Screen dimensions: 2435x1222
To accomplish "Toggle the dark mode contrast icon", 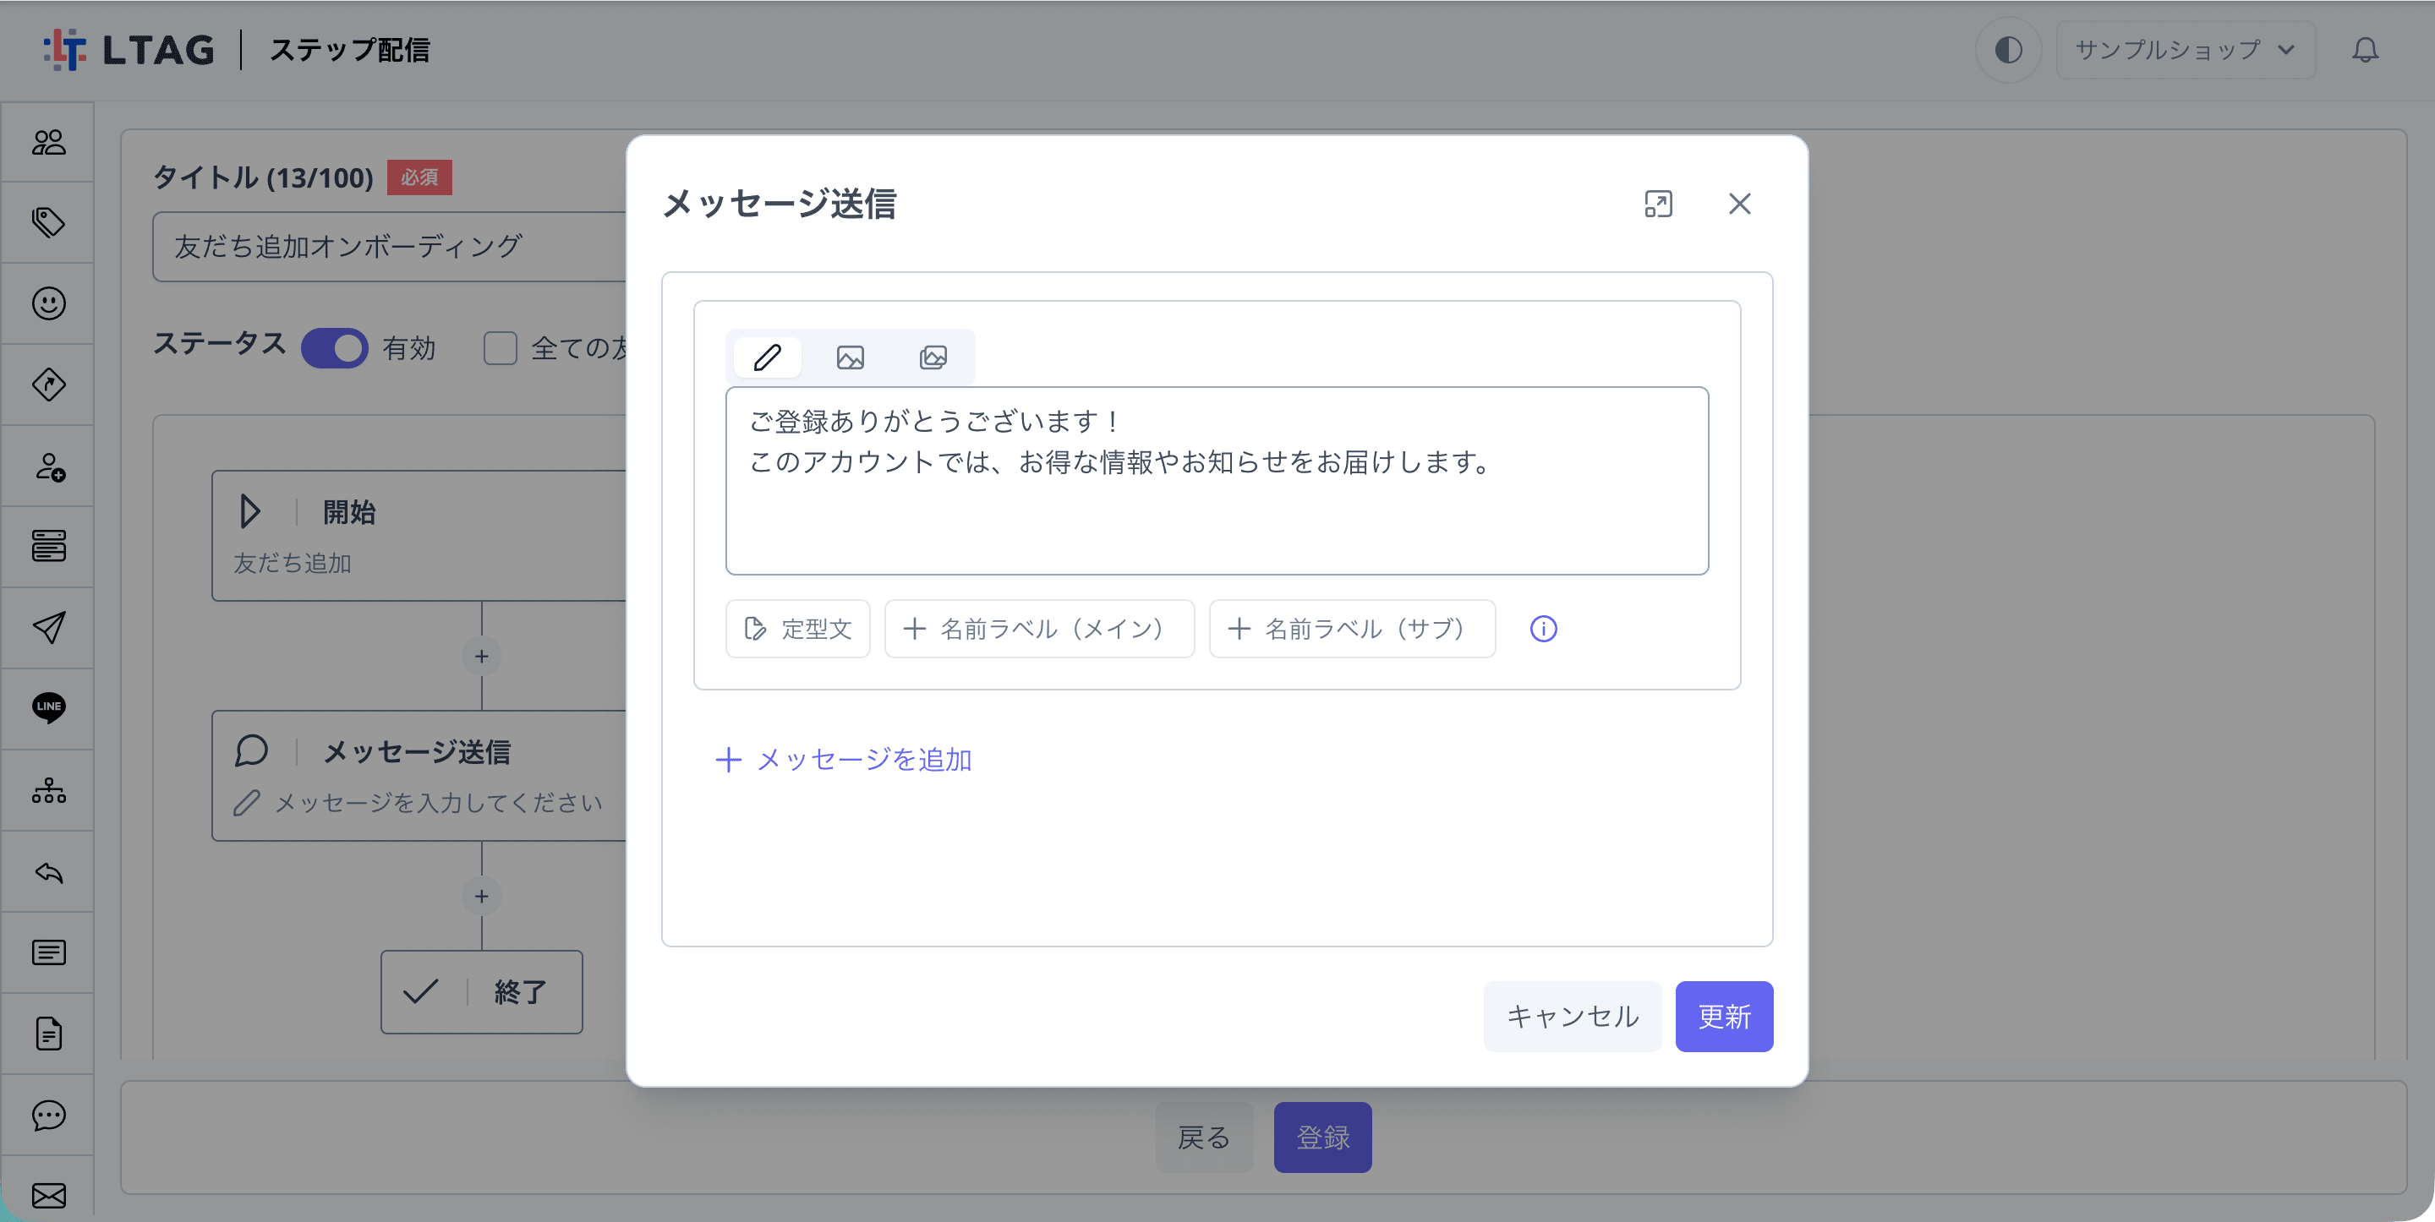I will (x=2008, y=49).
